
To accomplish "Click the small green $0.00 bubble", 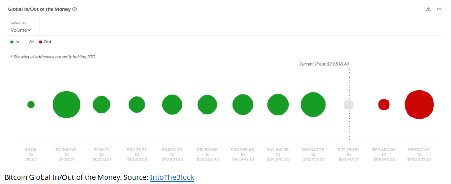I will tap(31, 105).
